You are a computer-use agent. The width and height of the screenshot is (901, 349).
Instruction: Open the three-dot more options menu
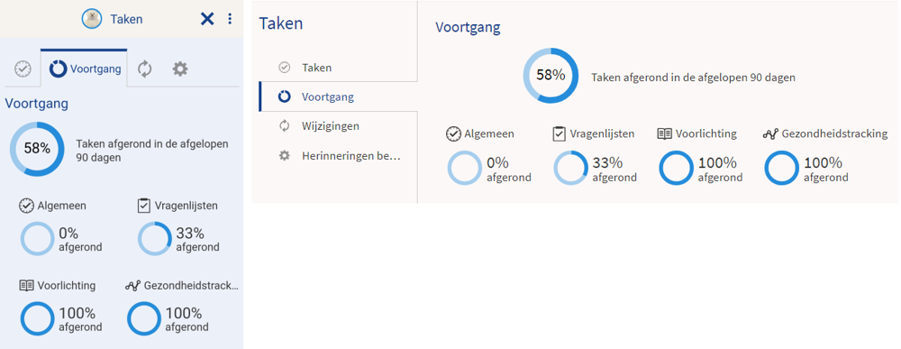tap(230, 19)
